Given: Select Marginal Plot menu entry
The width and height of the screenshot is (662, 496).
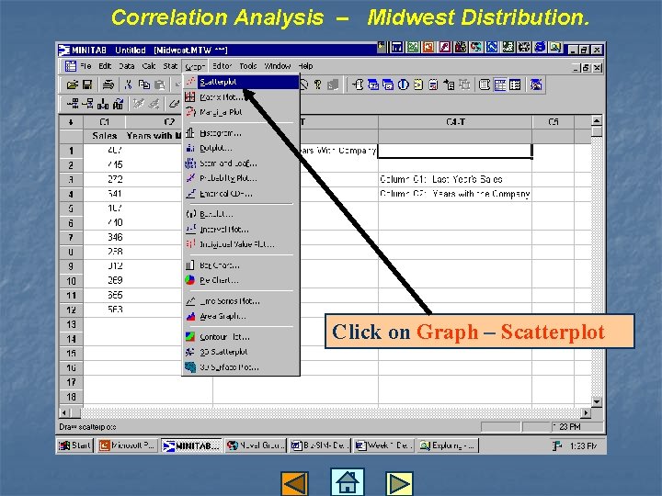Looking at the screenshot, I should pyautogui.click(x=239, y=112).
